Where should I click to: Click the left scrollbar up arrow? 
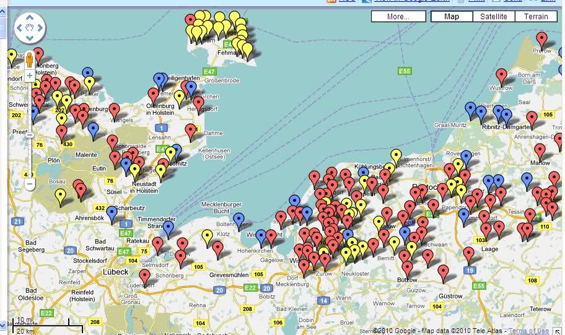(3, 12)
